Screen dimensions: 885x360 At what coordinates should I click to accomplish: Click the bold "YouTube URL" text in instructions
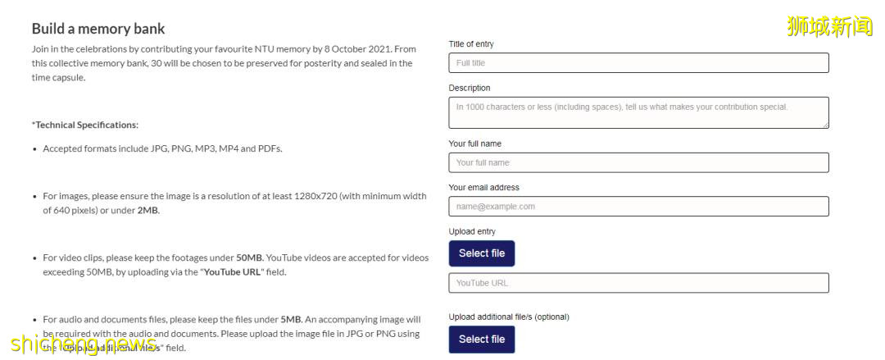(232, 271)
